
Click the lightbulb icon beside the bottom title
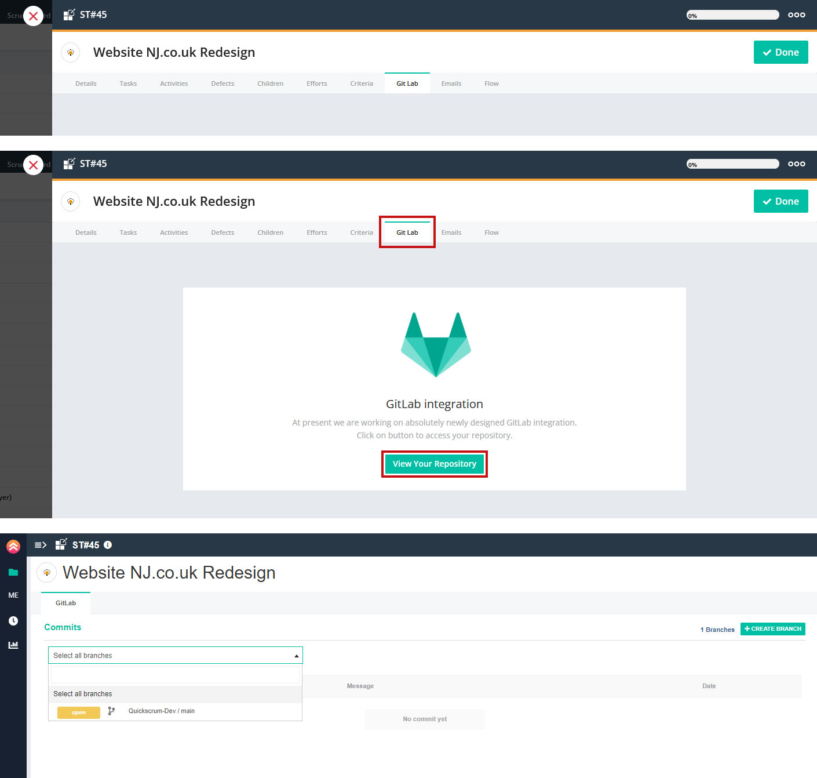(46, 572)
